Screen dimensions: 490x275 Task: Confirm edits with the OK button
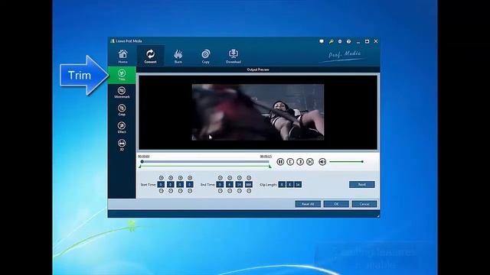(336, 204)
